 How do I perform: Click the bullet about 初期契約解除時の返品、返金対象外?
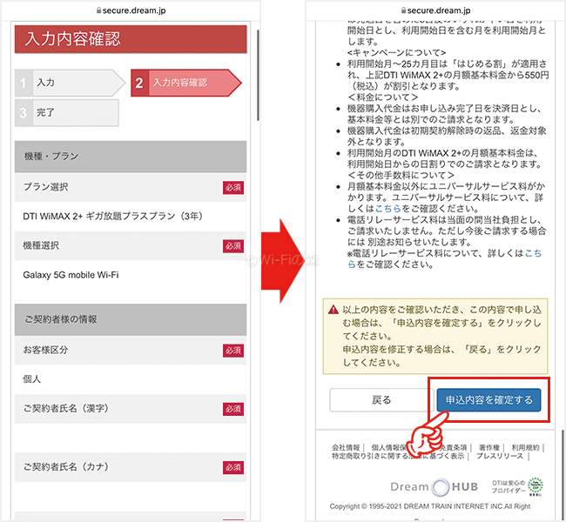pyautogui.click(x=447, y=136)
